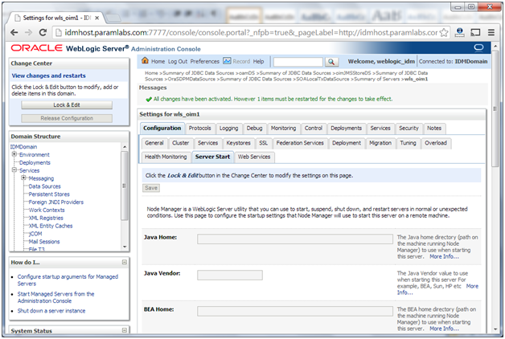Click the browser address bar URL

click(x=251, y=32)
